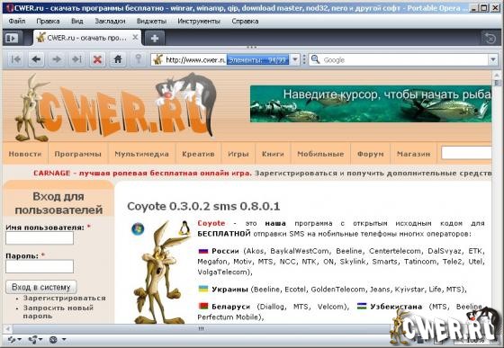
Task: Open the closed tabs trash icon
Action: pyautogui.click(x=490, y=38)
